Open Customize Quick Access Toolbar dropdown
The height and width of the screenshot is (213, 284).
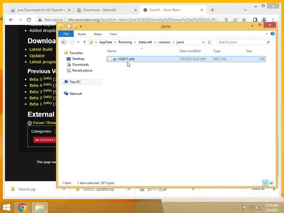click(81, 27)
